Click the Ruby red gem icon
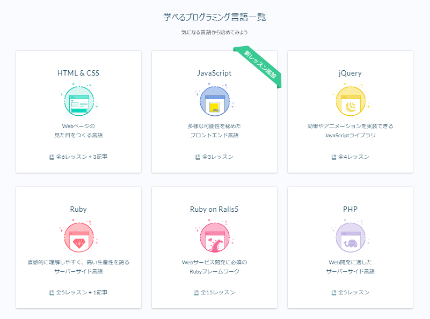 (79, 237)
